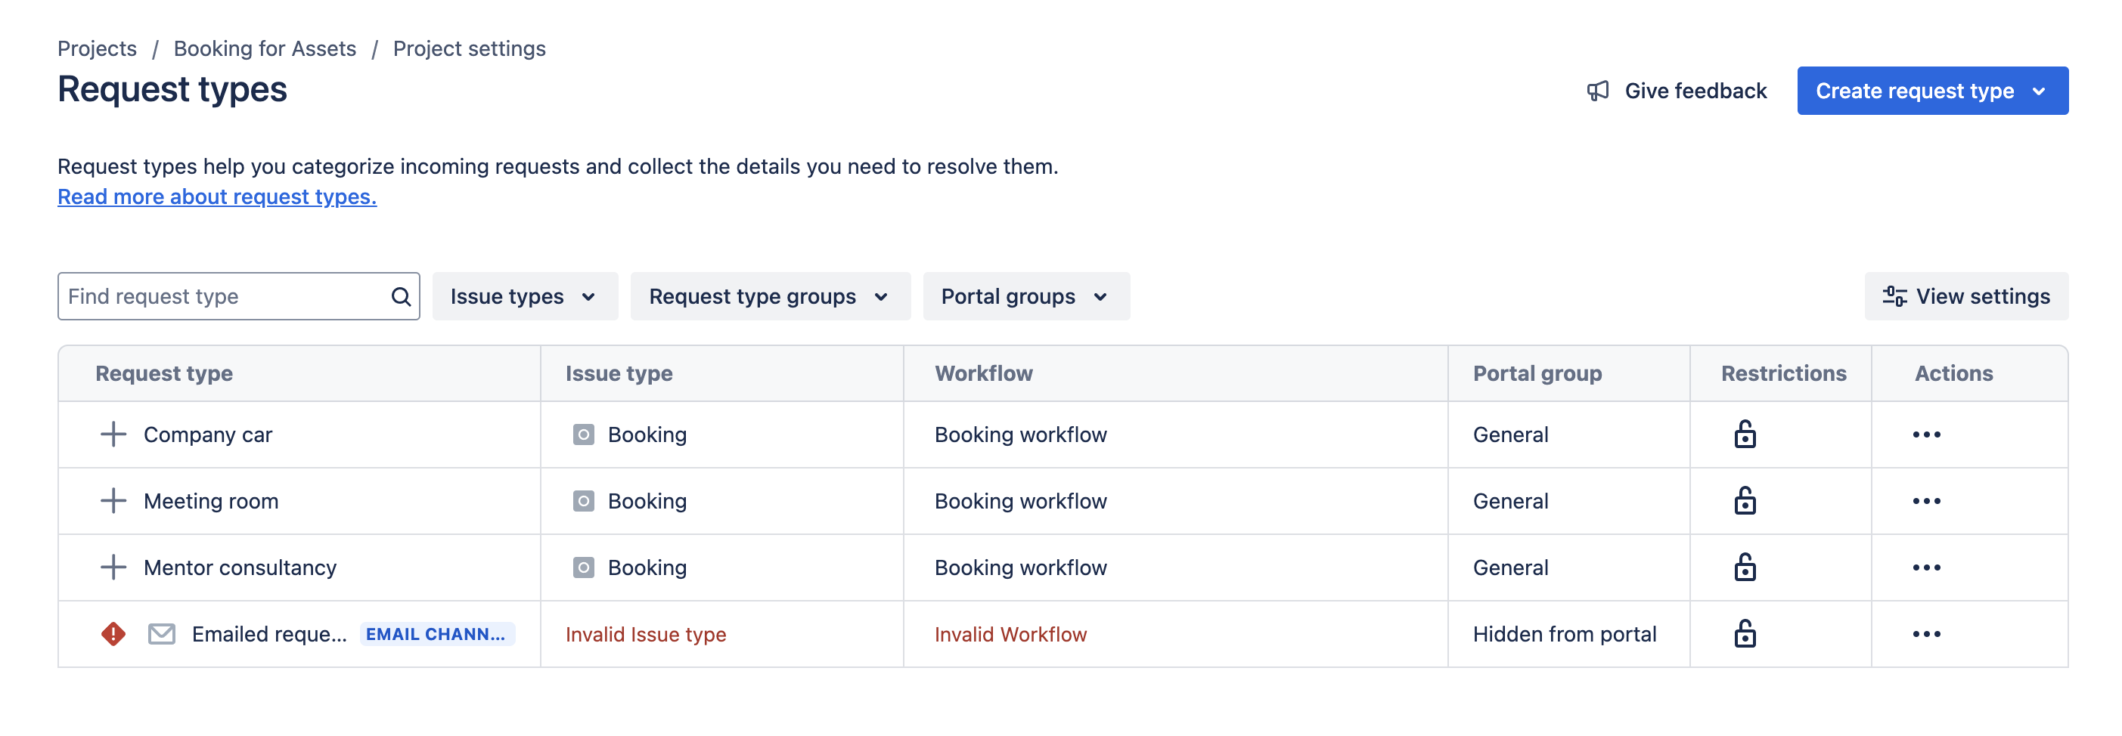The width and height of the screenshot is (2122, 736).
Task: Click the Booking issue type icon in Mentor consultancy row
Action: click(583, 568)
